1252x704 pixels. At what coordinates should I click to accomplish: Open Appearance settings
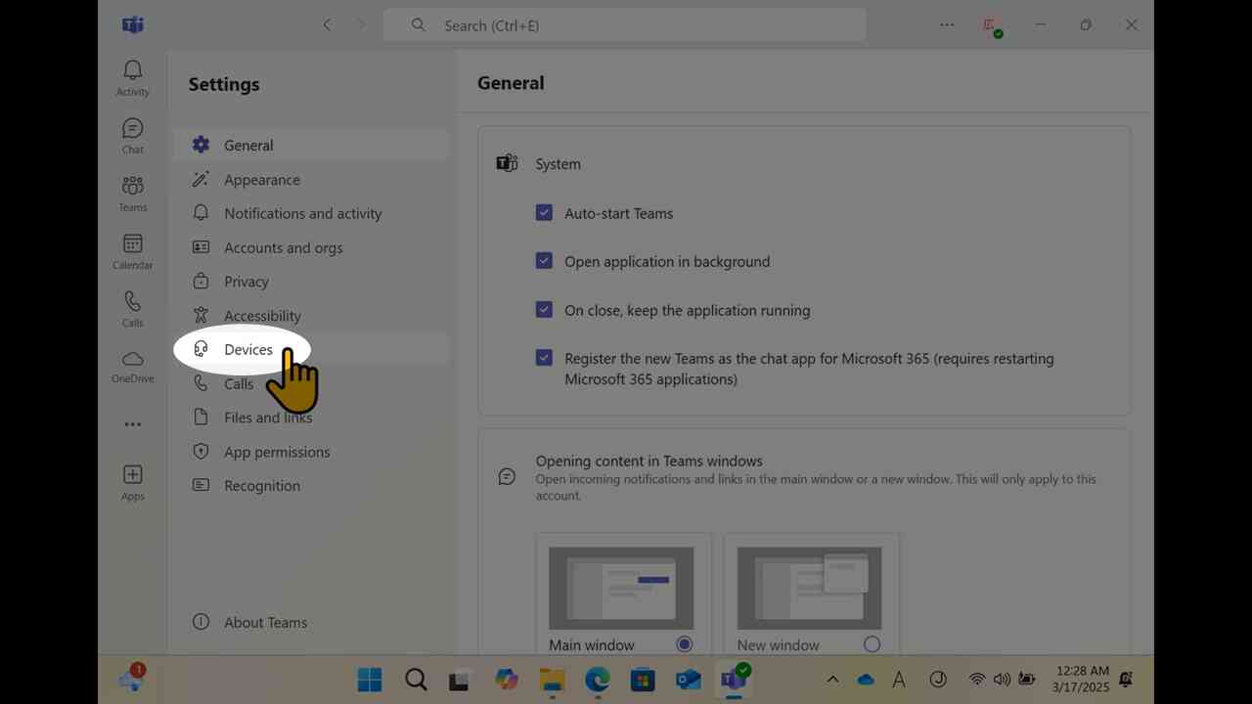pyautogui.click(x=311, y=180)
